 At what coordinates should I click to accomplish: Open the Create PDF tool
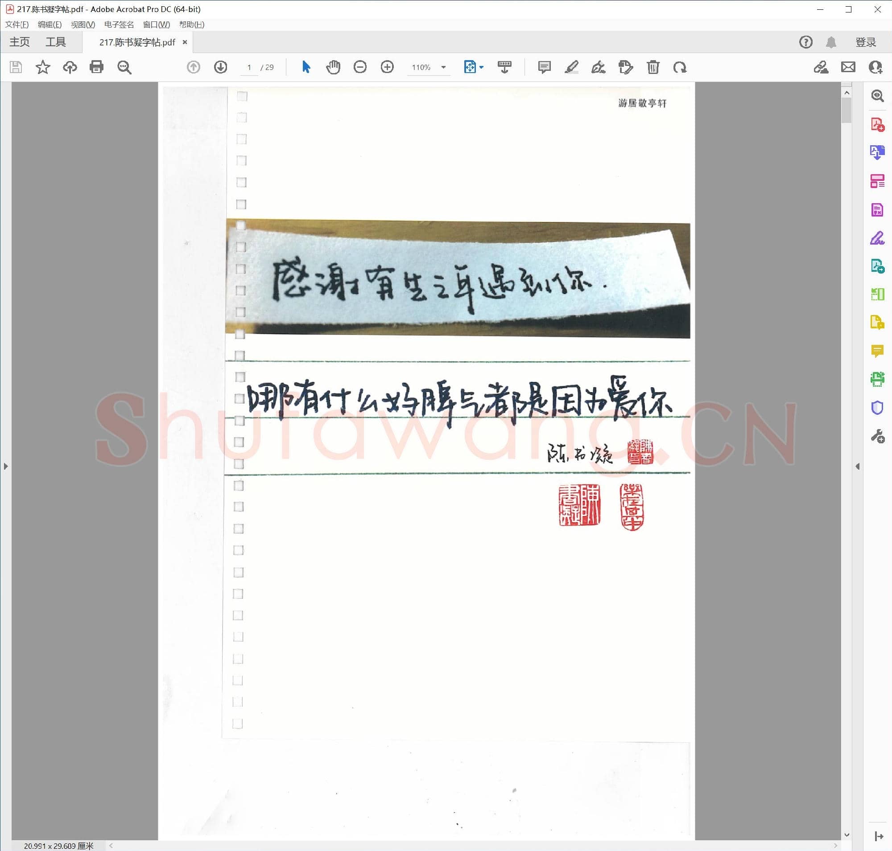(x=877, y=124)
